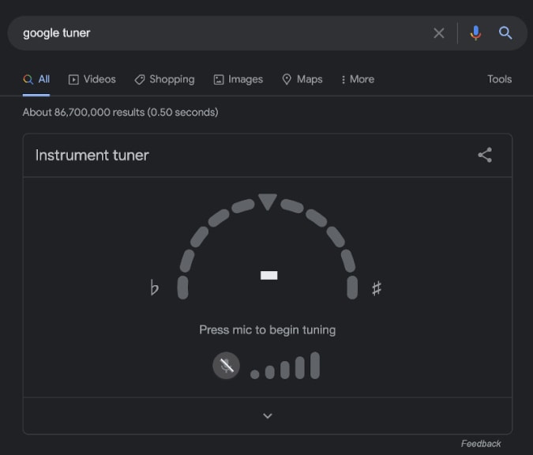Unmute the tuner microphone to begin tuning
This screenshot has height=455, width=533.
pos(226,366)
